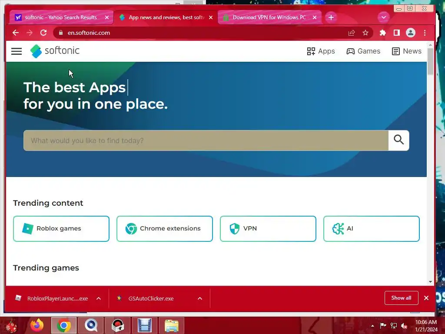Open the magnifier app in taskbar
The width and height of the screenshot is (445, 334).
coord(91,325)
